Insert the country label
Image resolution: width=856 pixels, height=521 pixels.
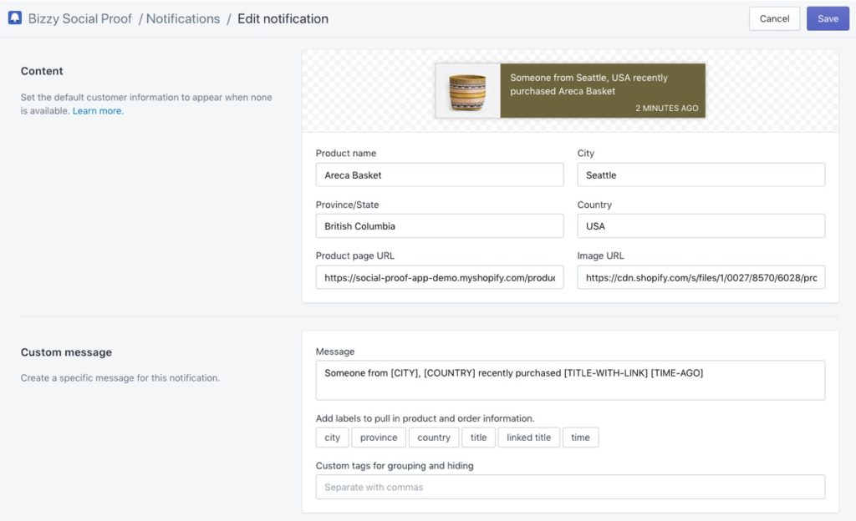[x=434, y=437]
